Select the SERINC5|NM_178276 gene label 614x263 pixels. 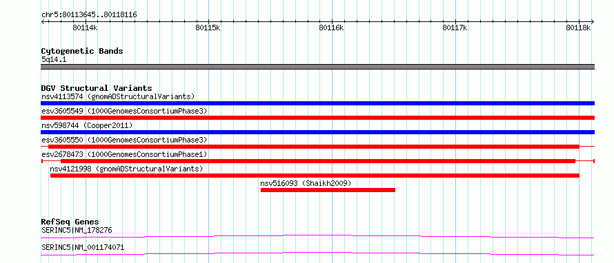[x=77, y=230]
